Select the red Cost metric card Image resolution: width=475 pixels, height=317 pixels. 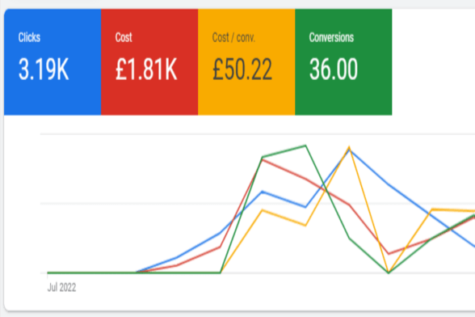tap(149, 62)
